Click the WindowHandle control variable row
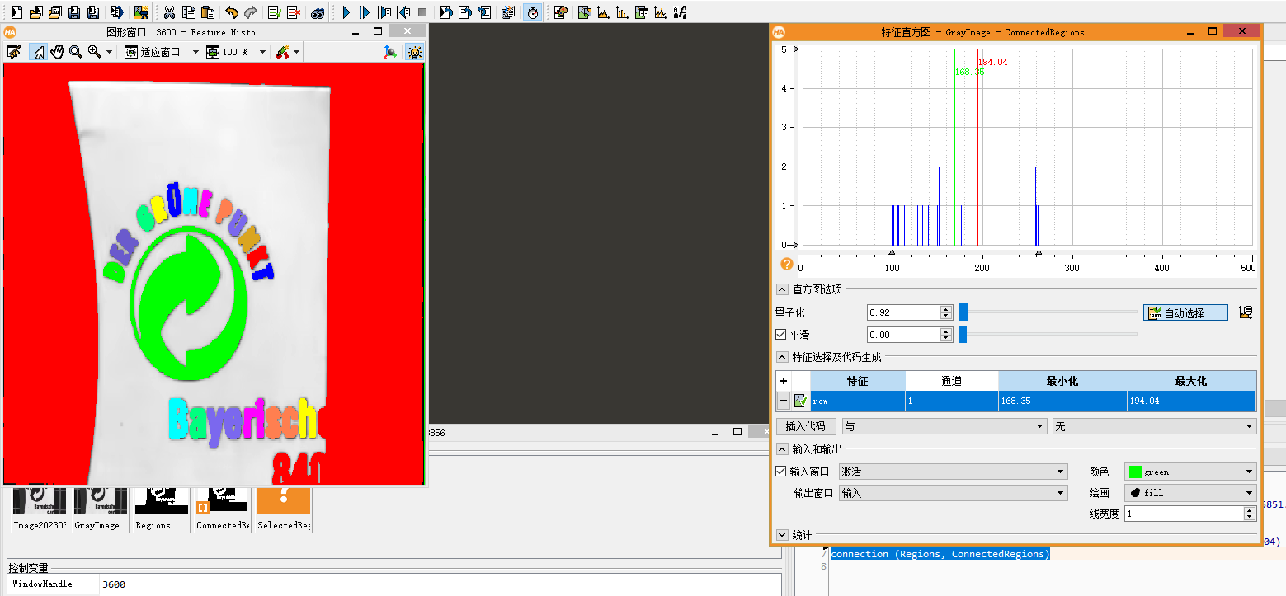The width and height of the screenshot is (1286, 596). click(393, 584)
